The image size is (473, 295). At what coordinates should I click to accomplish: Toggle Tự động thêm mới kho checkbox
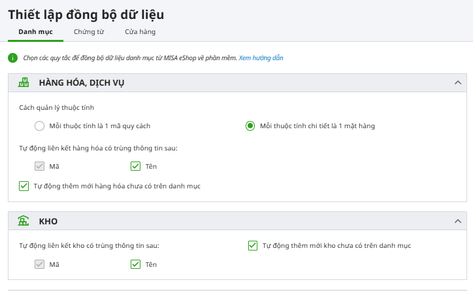pyautogui.click(x=253, y=245)
